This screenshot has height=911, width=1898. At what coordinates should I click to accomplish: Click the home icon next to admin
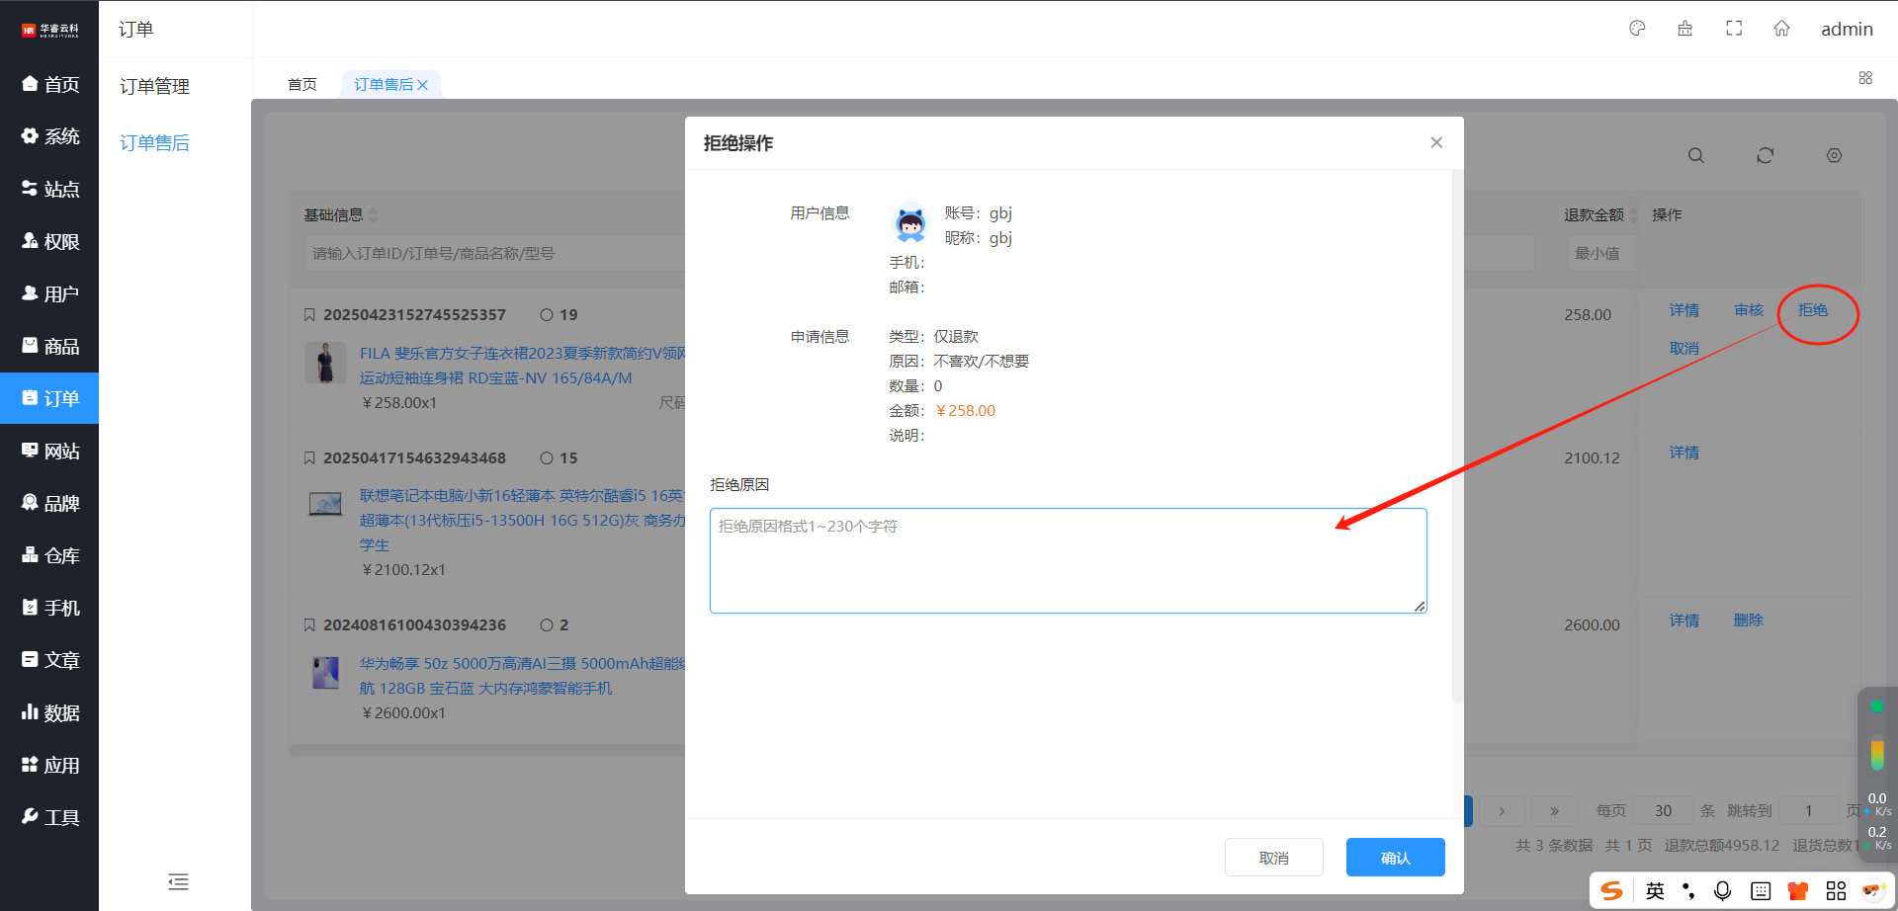pos(1781,29)
